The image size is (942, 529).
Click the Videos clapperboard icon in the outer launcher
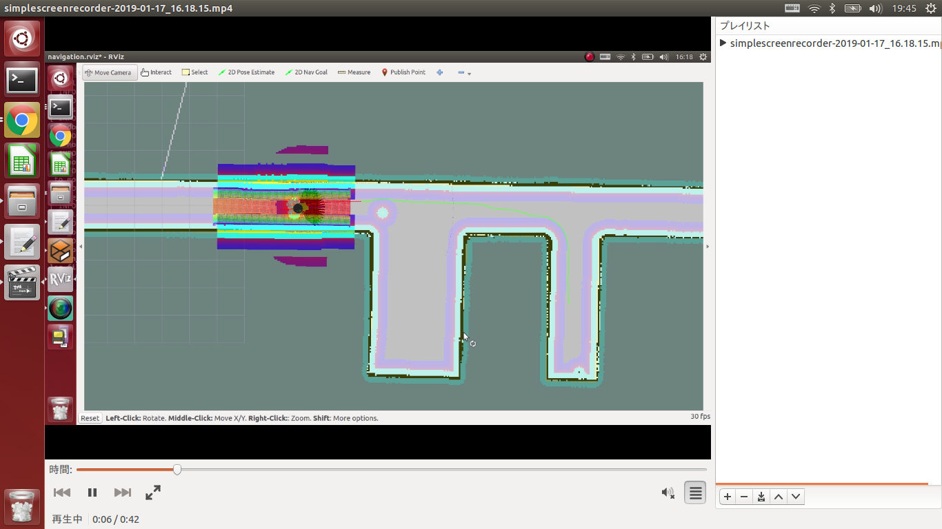[22, 282]
